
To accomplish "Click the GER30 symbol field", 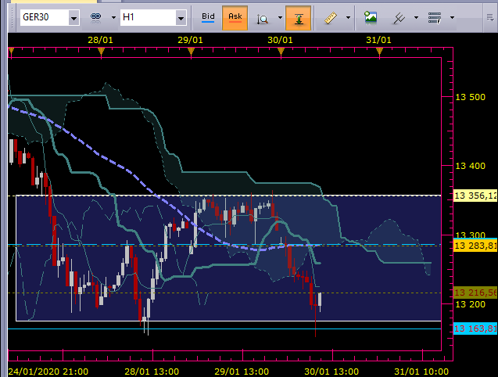I will point(45,17).
